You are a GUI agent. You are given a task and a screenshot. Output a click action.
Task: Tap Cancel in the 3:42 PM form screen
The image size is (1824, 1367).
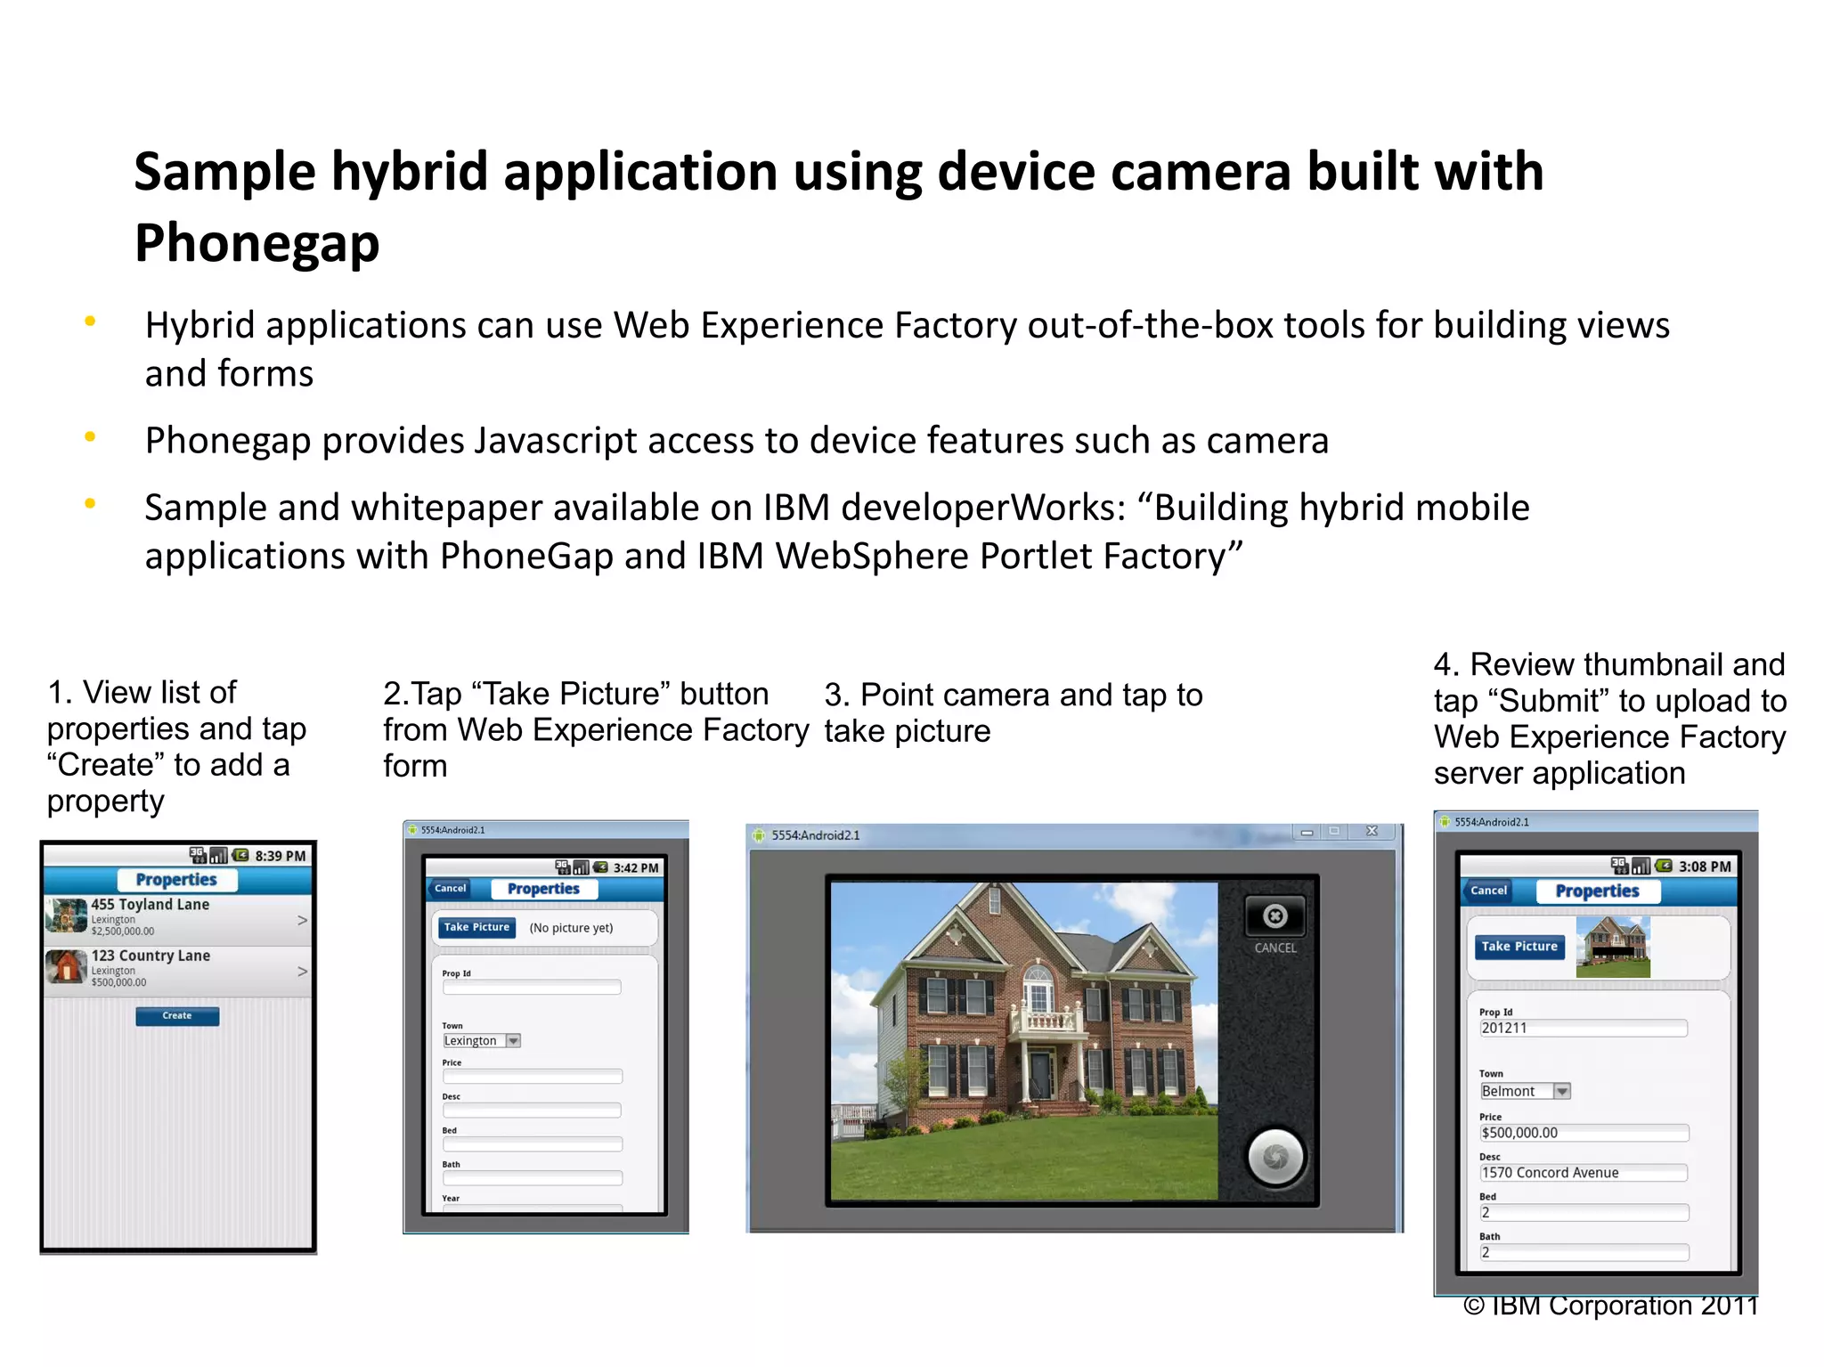[450, 888]
